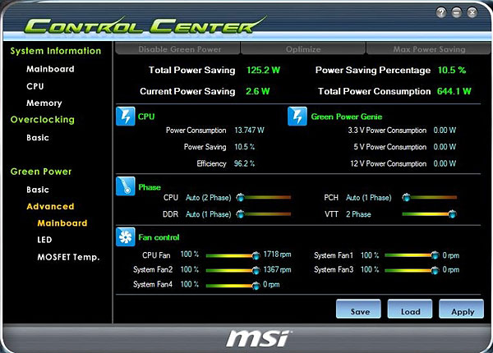Click the help question mark button
The width and height of the screenshot is (493, 353).
point(441,12)
